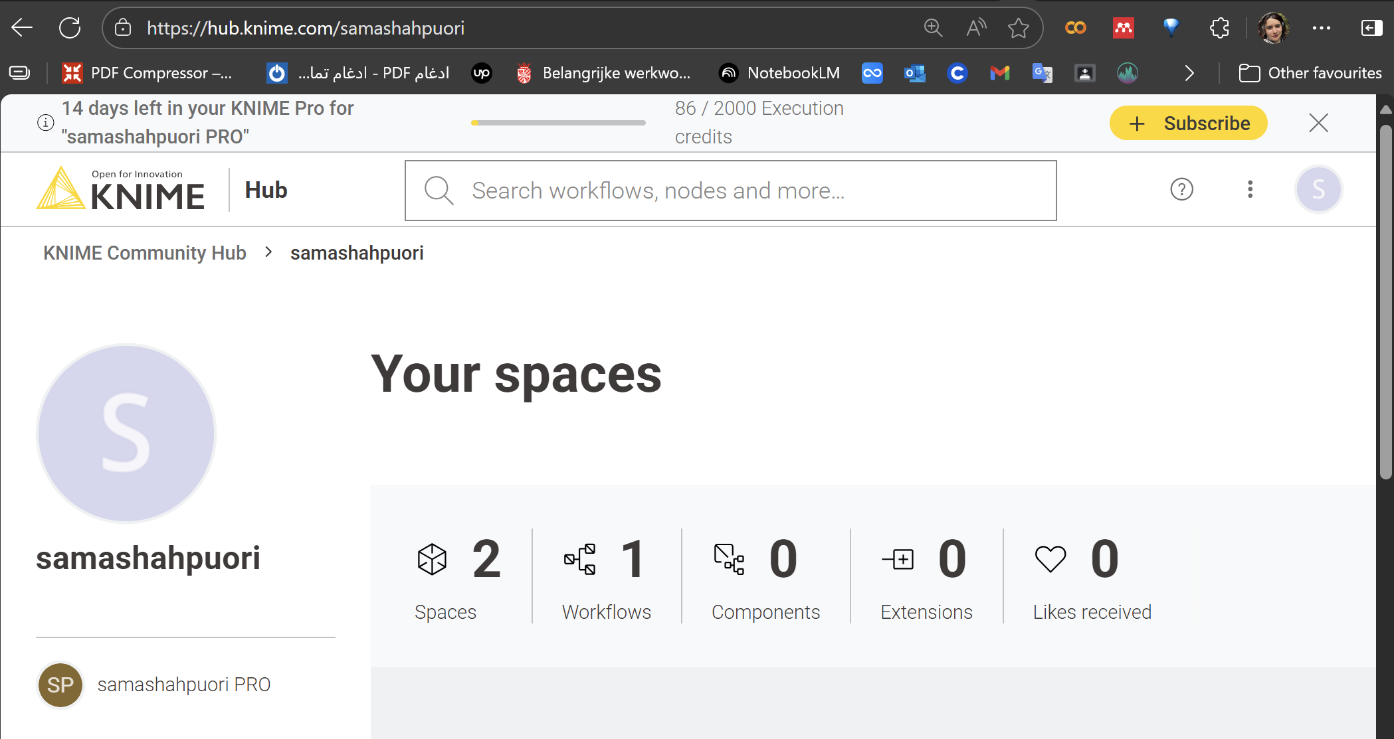Click the execution credits progress bar

pyautogui.click(x=558, y=123)
